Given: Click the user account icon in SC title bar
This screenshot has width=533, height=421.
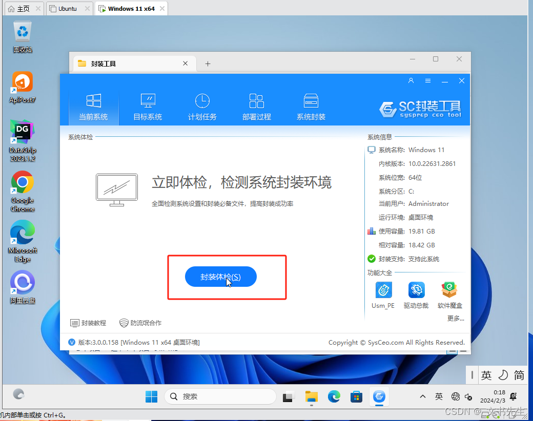Looking at the screenshot, I should (411, 80).
